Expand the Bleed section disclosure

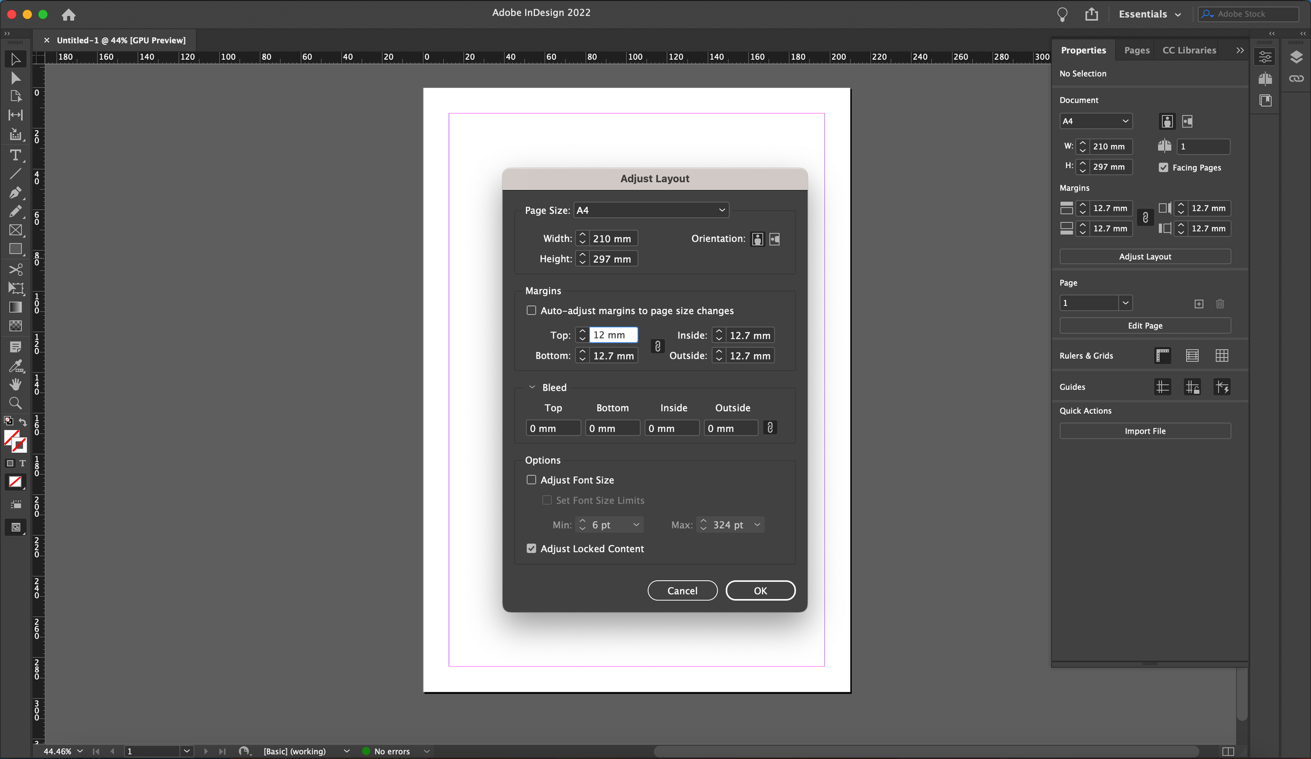coord(531,387)
